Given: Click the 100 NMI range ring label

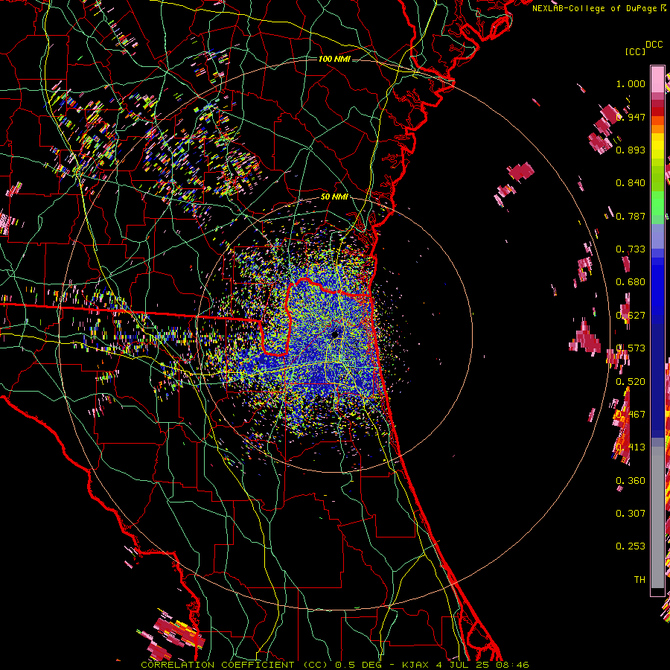Looking at the screenshot, I should point(334,59).
